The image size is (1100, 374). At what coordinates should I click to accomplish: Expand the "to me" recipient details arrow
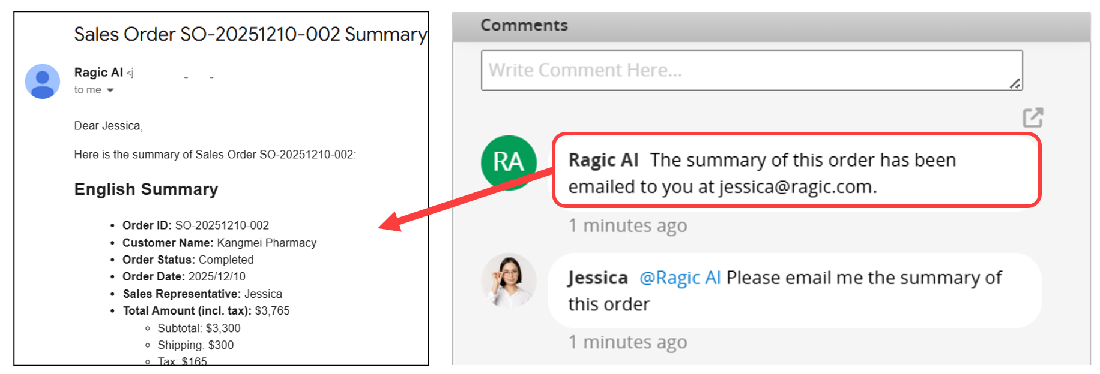110,91
